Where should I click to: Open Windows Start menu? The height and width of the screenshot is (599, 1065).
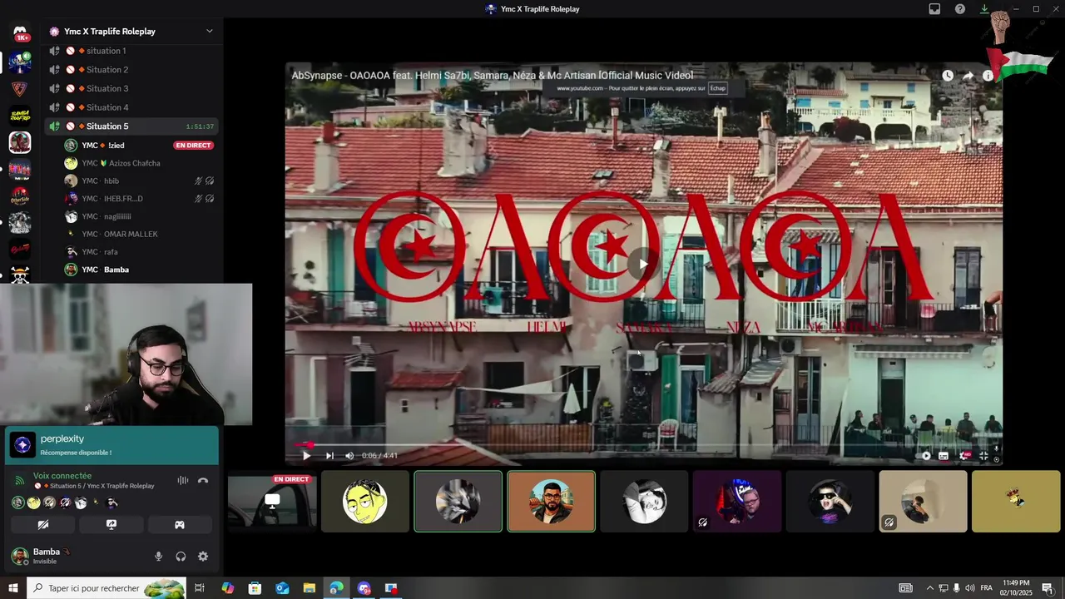pyautogui.click(x=12, y=588)
